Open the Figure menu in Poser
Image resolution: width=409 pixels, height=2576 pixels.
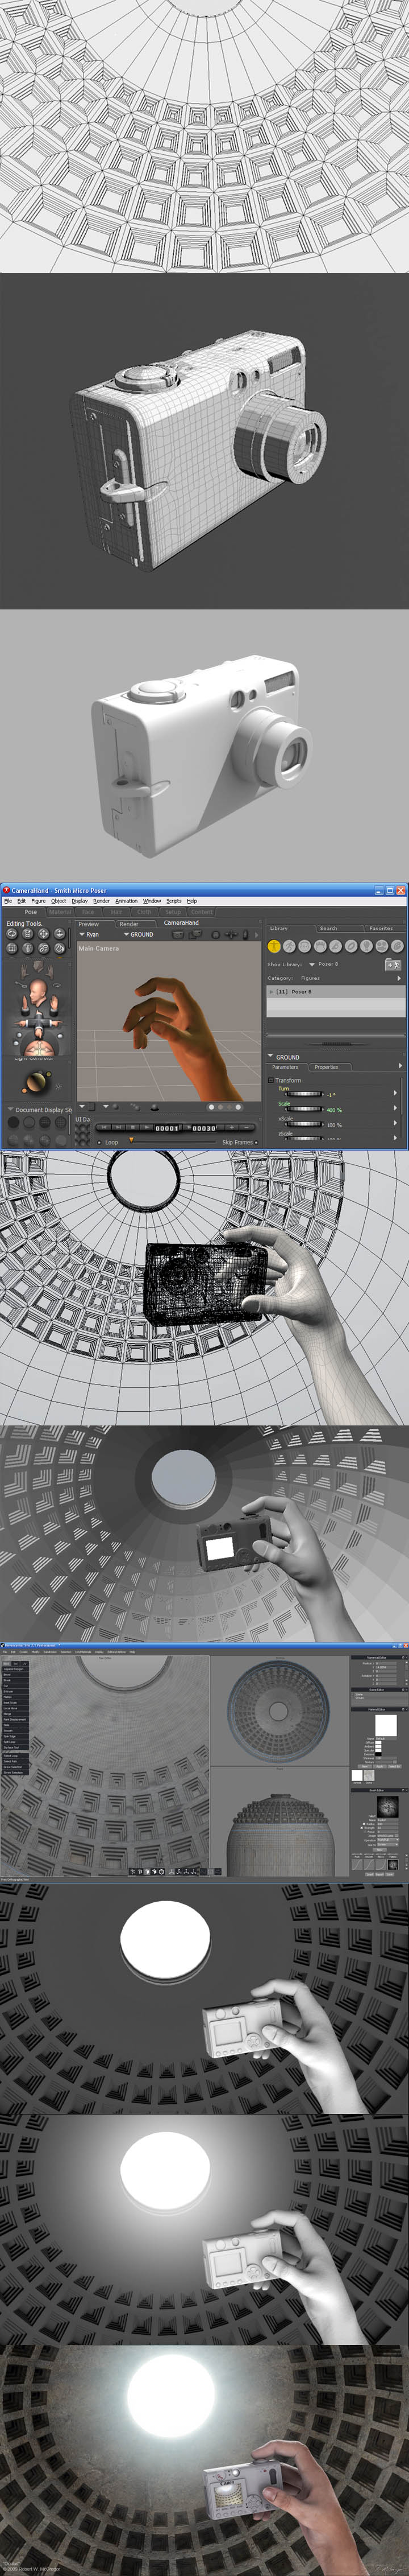point(38,901)
